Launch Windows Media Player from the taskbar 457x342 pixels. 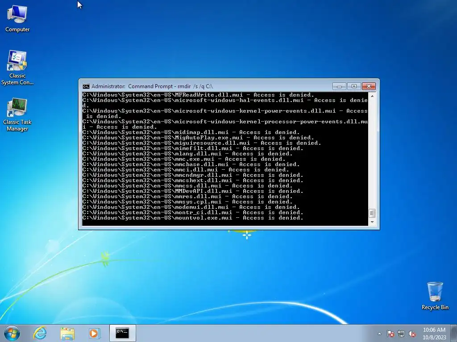(x=94, y=333)
